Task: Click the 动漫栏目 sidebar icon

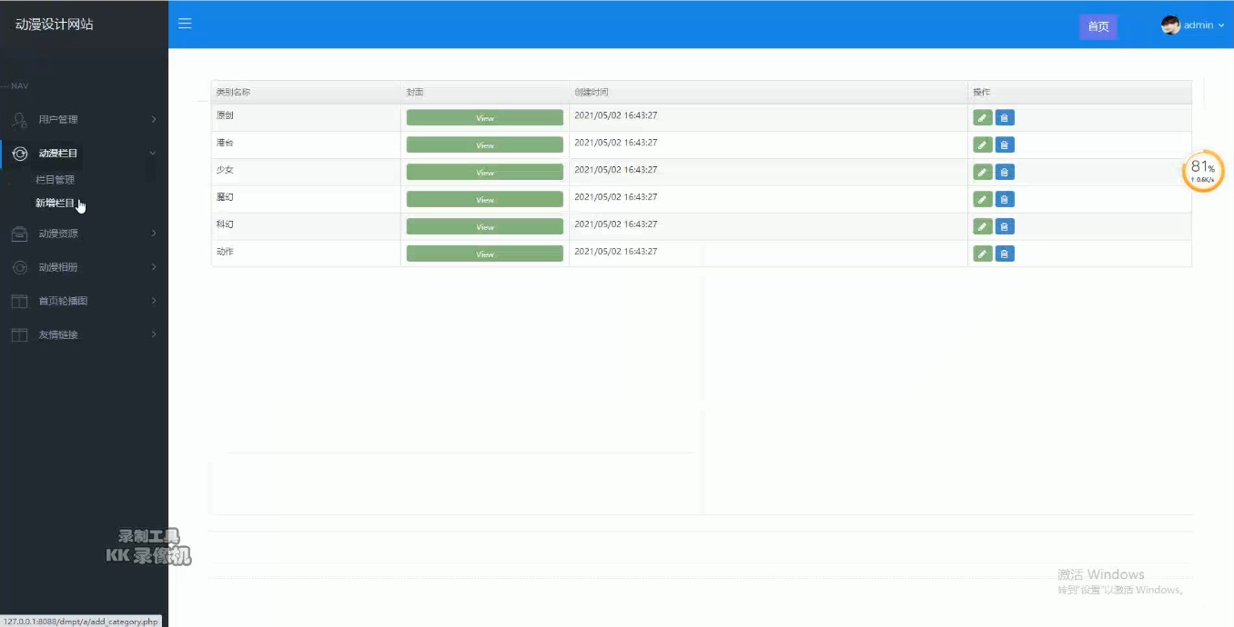Action: click(x=19, y=154)
